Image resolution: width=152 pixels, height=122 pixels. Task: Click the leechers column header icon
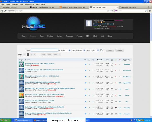pos(120,60)
